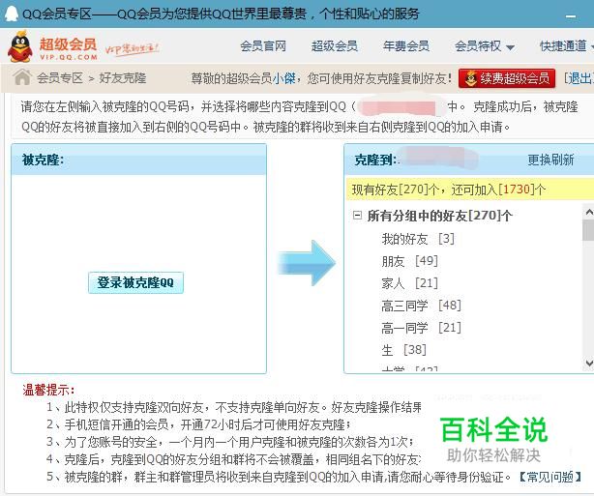Click the 好友克隆 breadcrumb
The width and height of the screenshot is (594, 496).
coord(122,78)
